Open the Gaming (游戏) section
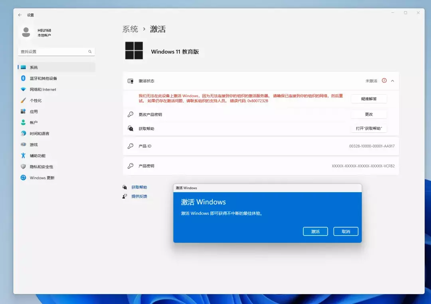431x304 pixels. pyautogui.click(x=34, y=145)
